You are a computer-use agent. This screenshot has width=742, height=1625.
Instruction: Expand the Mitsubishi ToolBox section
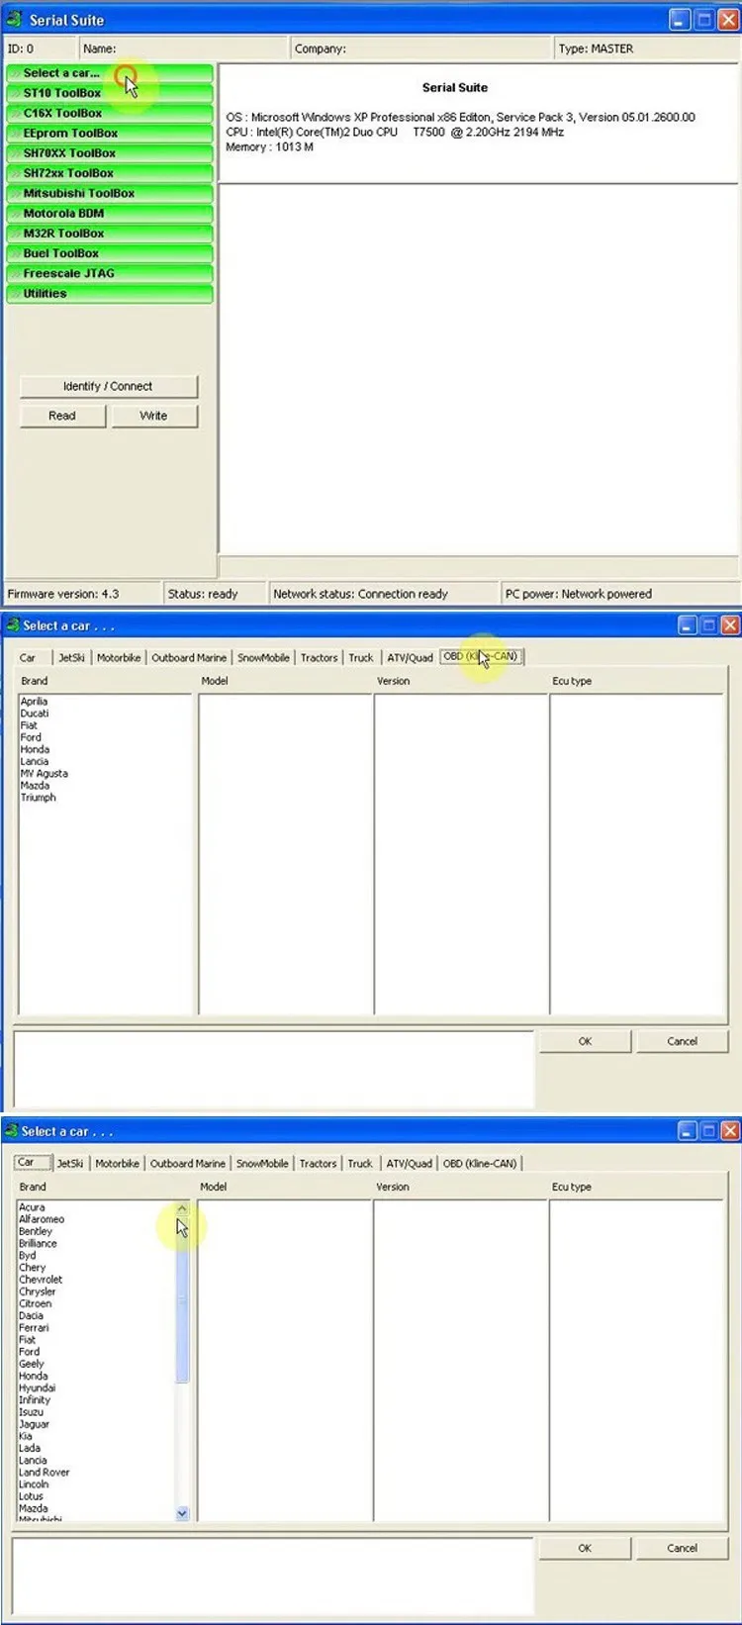click(109, 193)
